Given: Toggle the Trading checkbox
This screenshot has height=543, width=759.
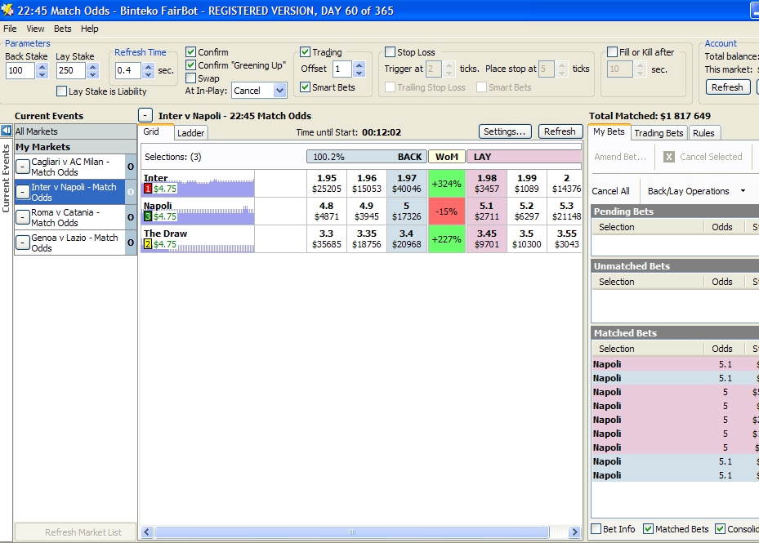Looking at the screenshot, I should (305, 51).
